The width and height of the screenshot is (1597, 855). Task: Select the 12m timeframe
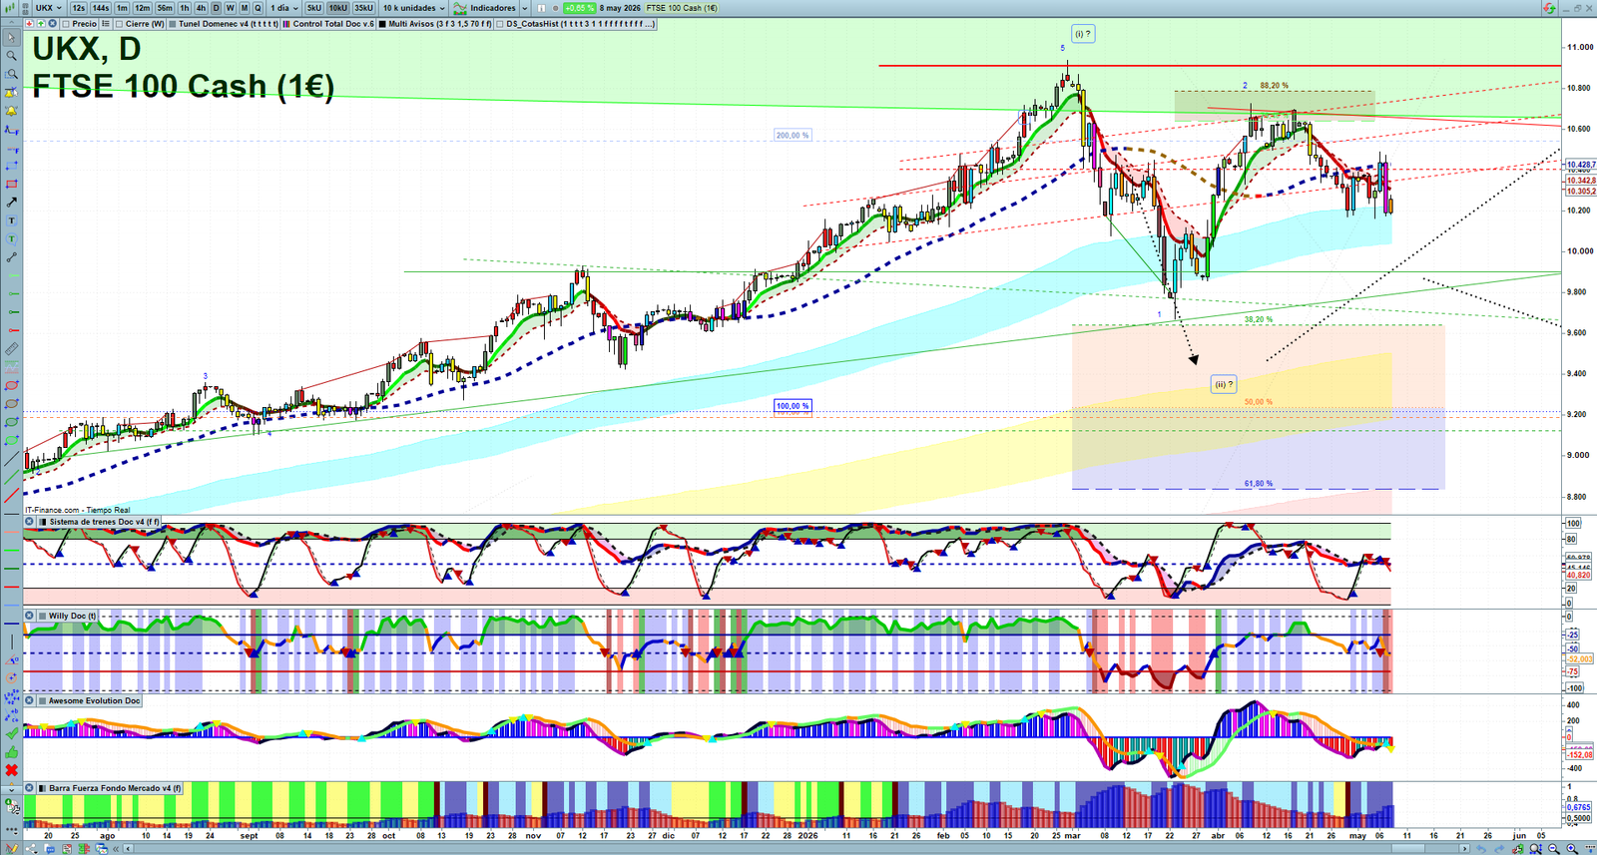143,8
